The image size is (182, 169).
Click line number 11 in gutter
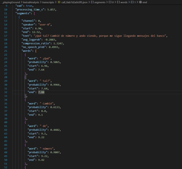tap(6, 13)
